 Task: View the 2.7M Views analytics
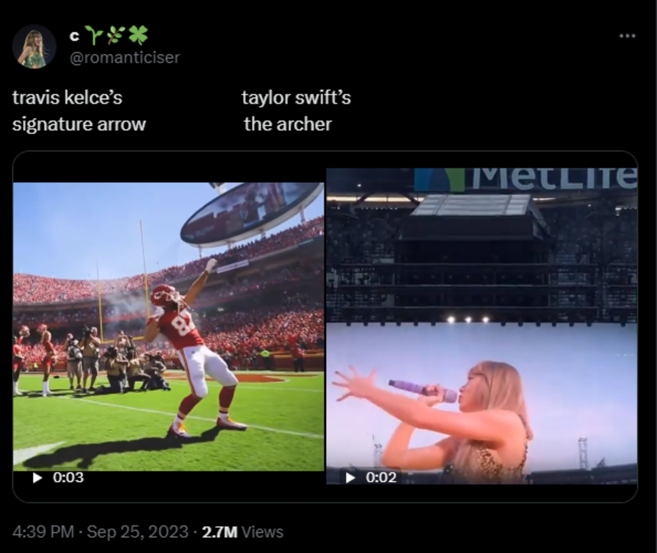(243, 532)
